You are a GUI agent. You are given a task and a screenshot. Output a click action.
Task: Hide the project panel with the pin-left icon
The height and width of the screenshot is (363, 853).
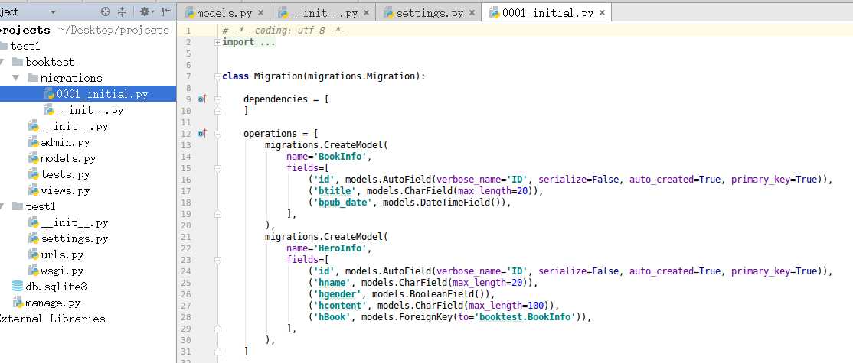coord(166,12)
